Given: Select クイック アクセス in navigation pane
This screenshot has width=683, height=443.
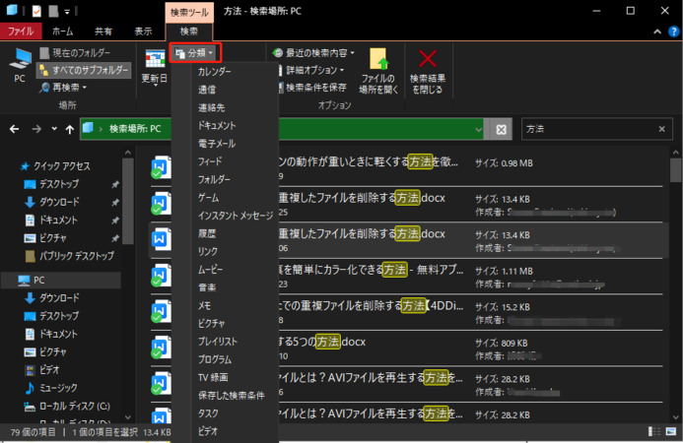Looking at the screenshot, I should 56,165.
